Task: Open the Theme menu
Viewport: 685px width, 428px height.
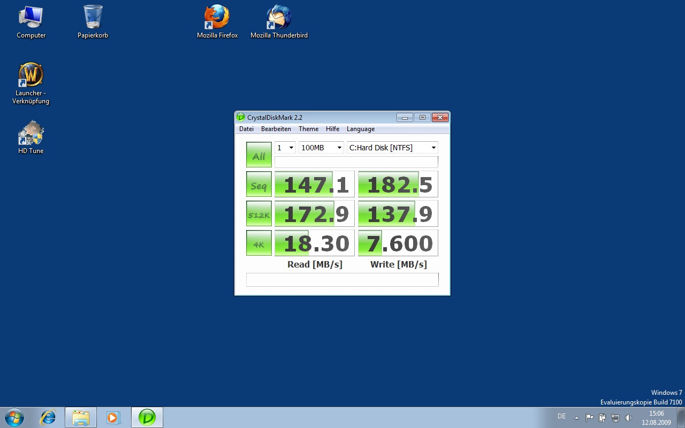Action: click(x=309, y=129)
